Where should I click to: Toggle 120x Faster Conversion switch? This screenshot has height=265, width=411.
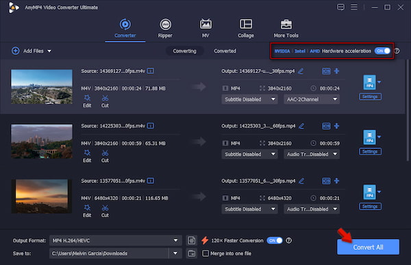pos(275,240)
